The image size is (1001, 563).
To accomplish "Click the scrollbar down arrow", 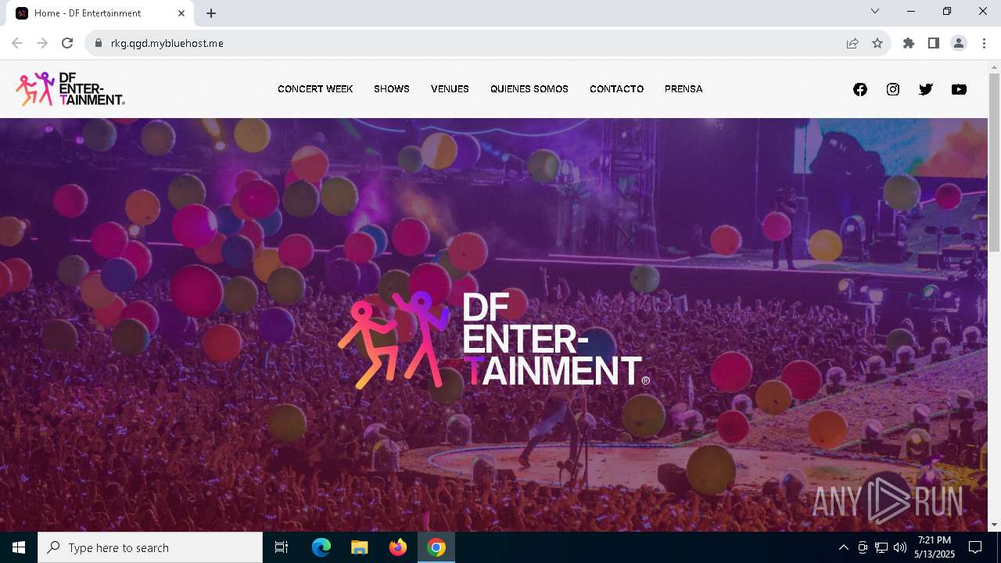I will [994, 525].
